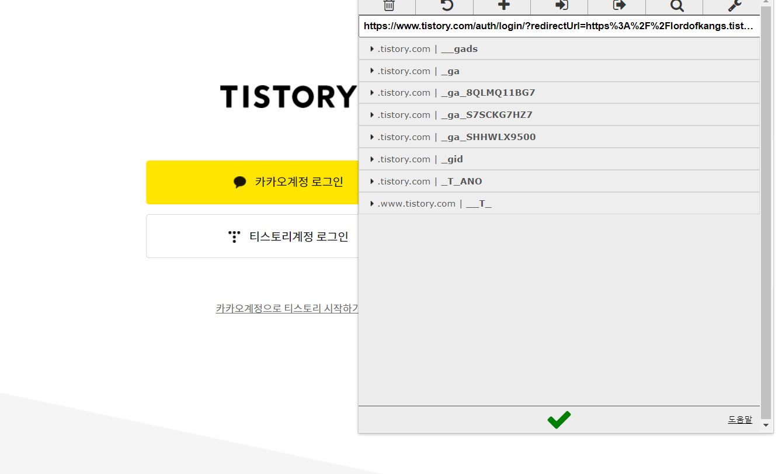Click the green checkmark submit icon
Viewport: 782px width, 474px height.
click(x=559, y=420)
